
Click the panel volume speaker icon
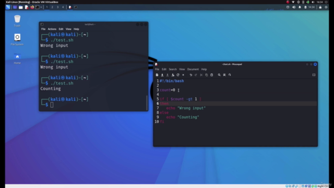(294, 7)
